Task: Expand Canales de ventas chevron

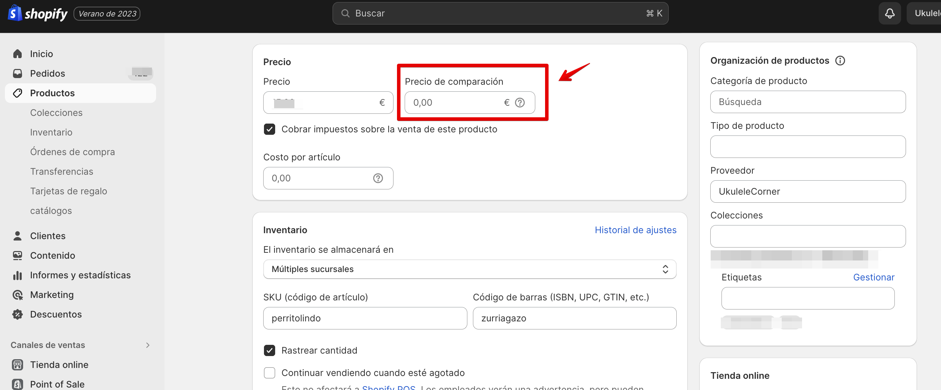Action: click(148, 345)
